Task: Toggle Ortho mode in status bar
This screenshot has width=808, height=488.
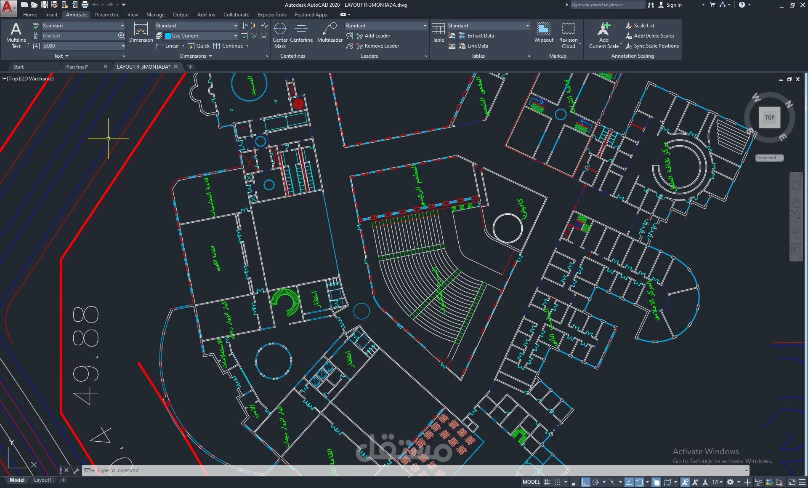Action: point(585,482)
